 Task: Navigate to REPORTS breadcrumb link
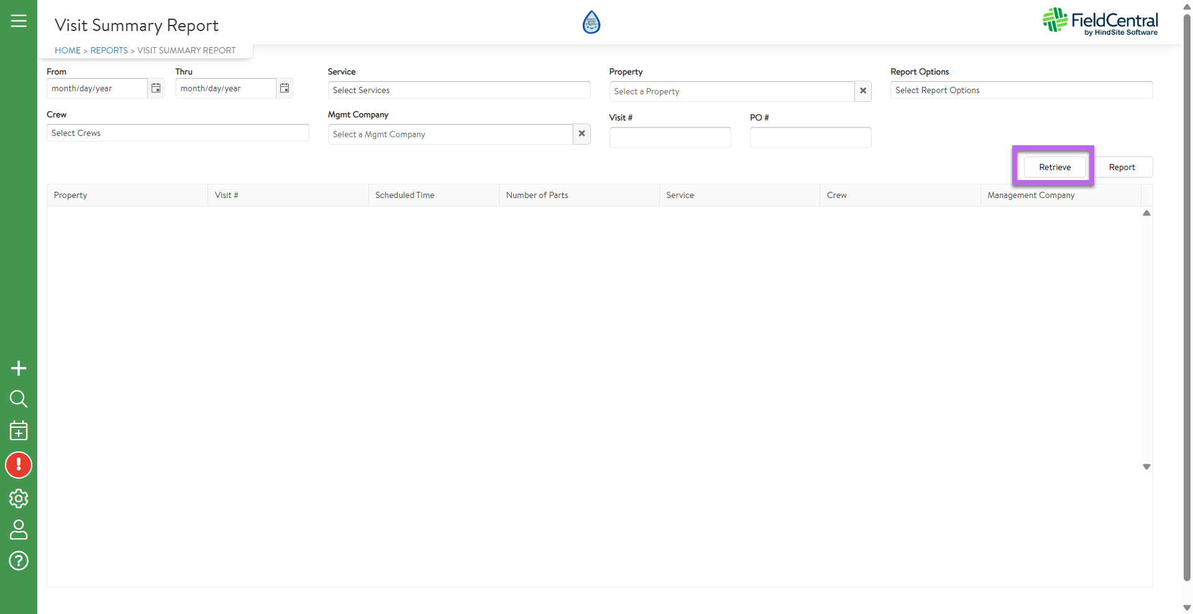point(109,50)
